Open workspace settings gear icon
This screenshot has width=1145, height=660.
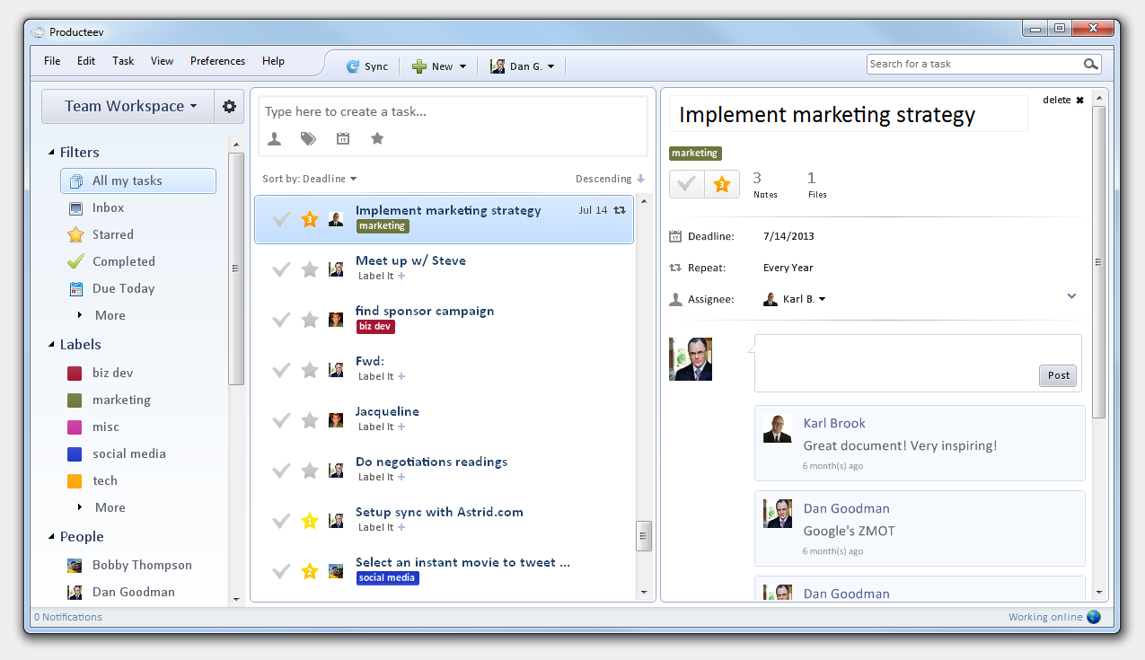pyautogui.click(x=229, y=106)
